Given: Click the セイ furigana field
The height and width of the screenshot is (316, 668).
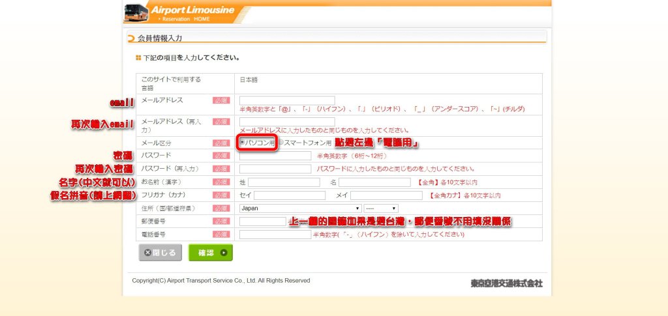Looking at the screenshot, I should (x=289, y=195).
